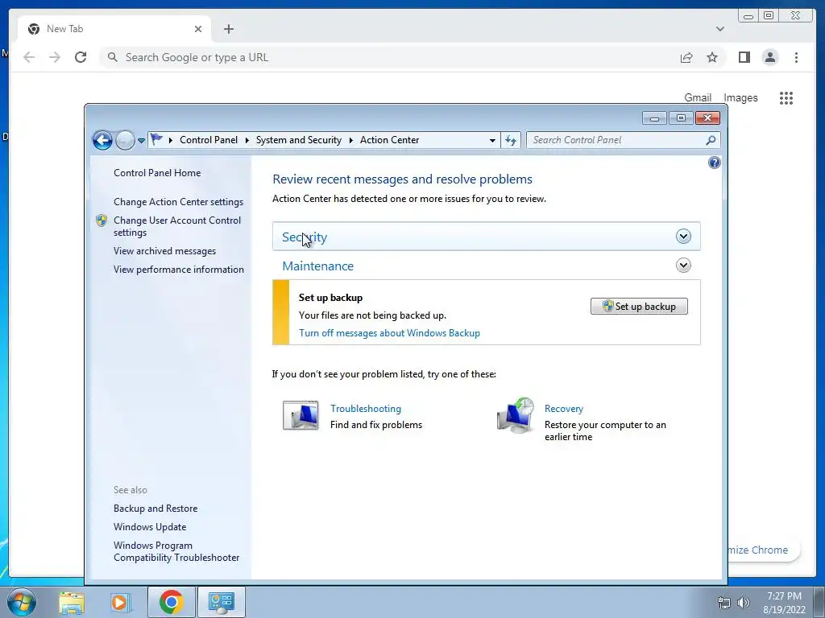This screenshot has height=618, width=825.
Task: Open Windows Update under See also
Action: (x=150, y=527)
